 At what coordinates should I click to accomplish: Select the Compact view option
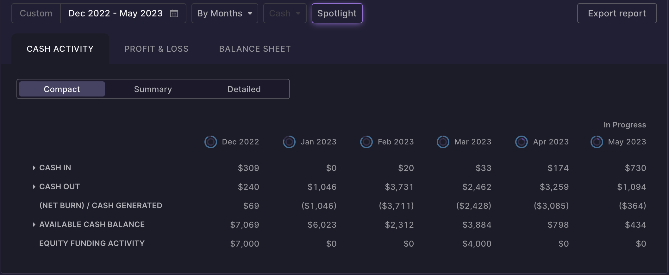pos(62,89)
